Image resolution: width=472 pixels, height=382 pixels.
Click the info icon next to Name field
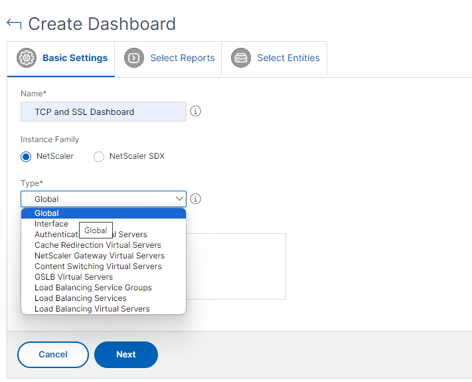195,111
